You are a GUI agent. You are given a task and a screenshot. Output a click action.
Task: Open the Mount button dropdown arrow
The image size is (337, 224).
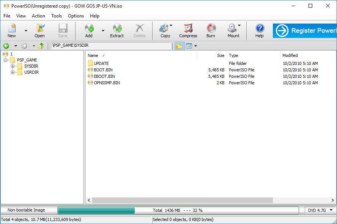239,25
